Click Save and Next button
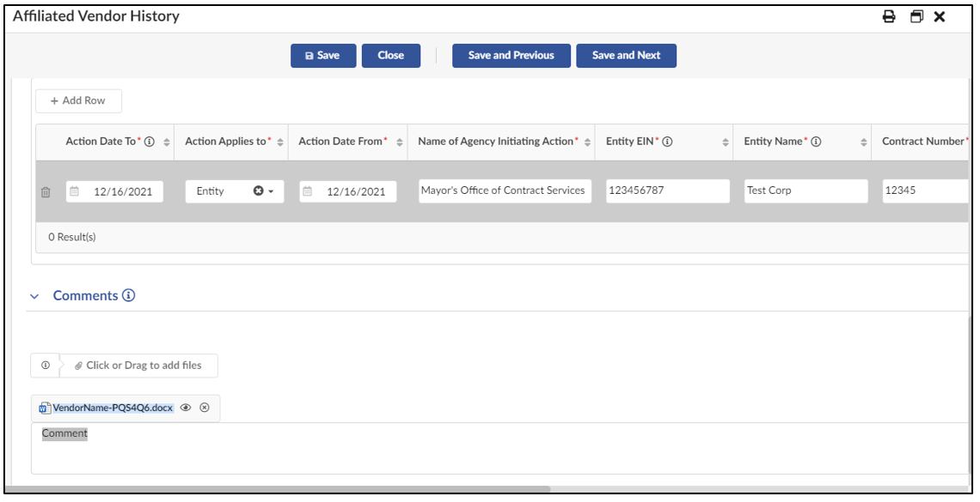This screenshot has height=502, width=980. [626, 56]
